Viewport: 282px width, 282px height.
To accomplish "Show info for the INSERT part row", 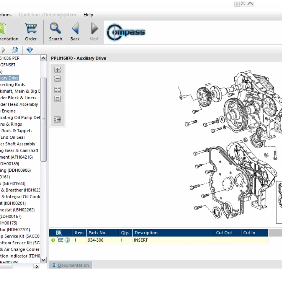I will (x=67, y=240).
